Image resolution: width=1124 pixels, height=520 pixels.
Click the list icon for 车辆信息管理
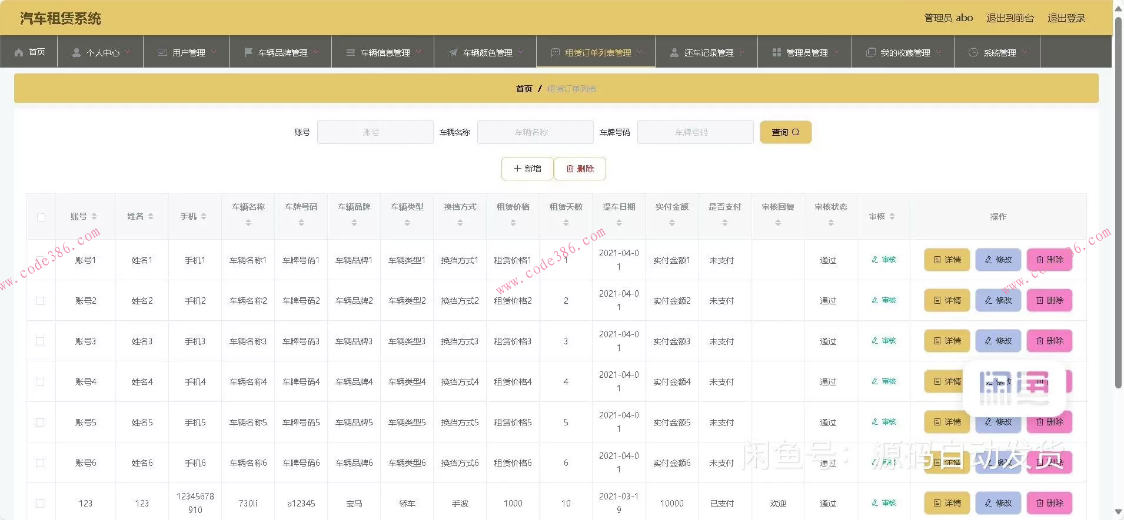[x=351, y=52]
